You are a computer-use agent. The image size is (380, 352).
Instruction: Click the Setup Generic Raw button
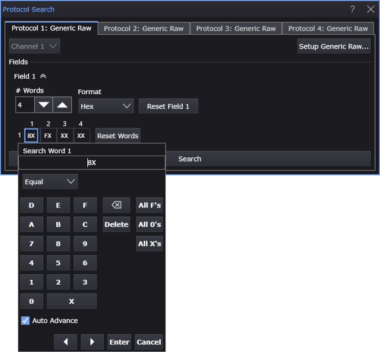tap(334, 46)
